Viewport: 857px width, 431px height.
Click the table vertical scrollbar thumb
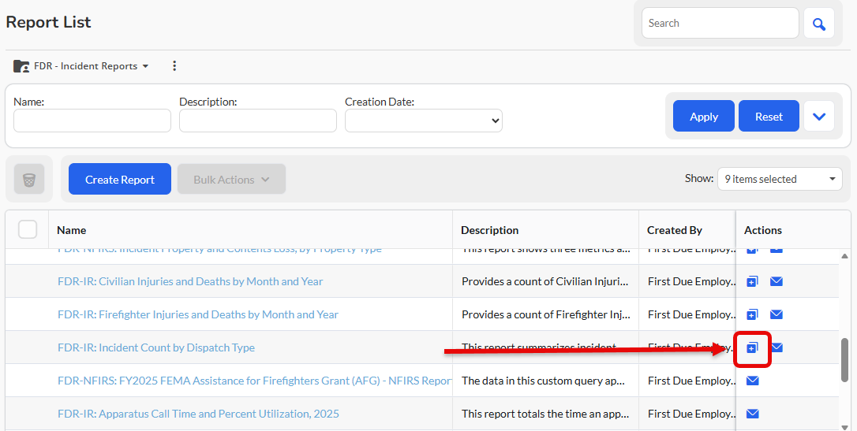(x=845, y=360)
